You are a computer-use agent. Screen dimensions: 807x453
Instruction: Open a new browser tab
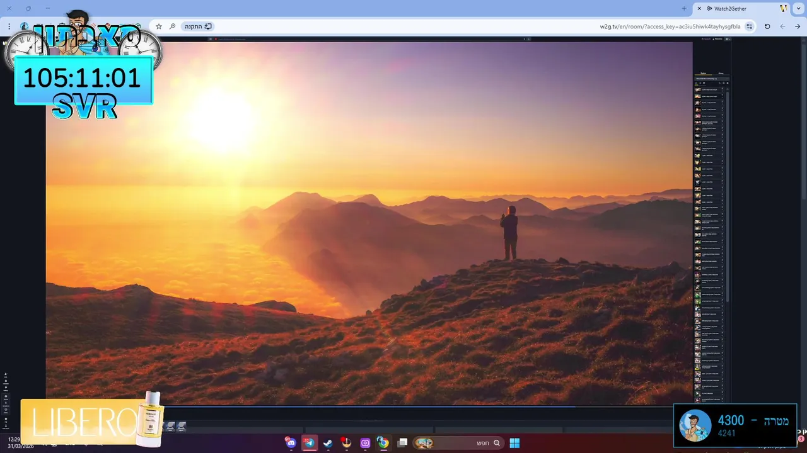[684, 9]
